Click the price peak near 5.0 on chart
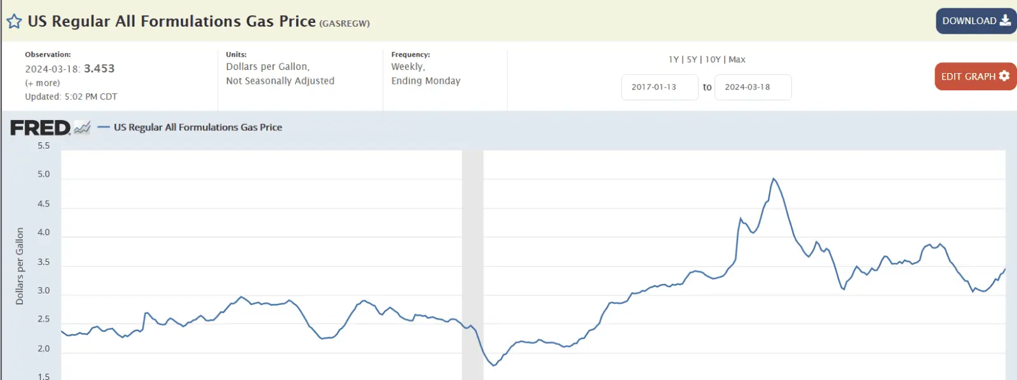 774,179
